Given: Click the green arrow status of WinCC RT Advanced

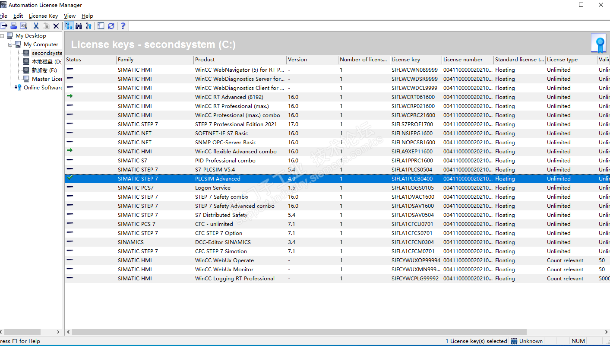Looking at the screenshot, I should click(70, 97).
